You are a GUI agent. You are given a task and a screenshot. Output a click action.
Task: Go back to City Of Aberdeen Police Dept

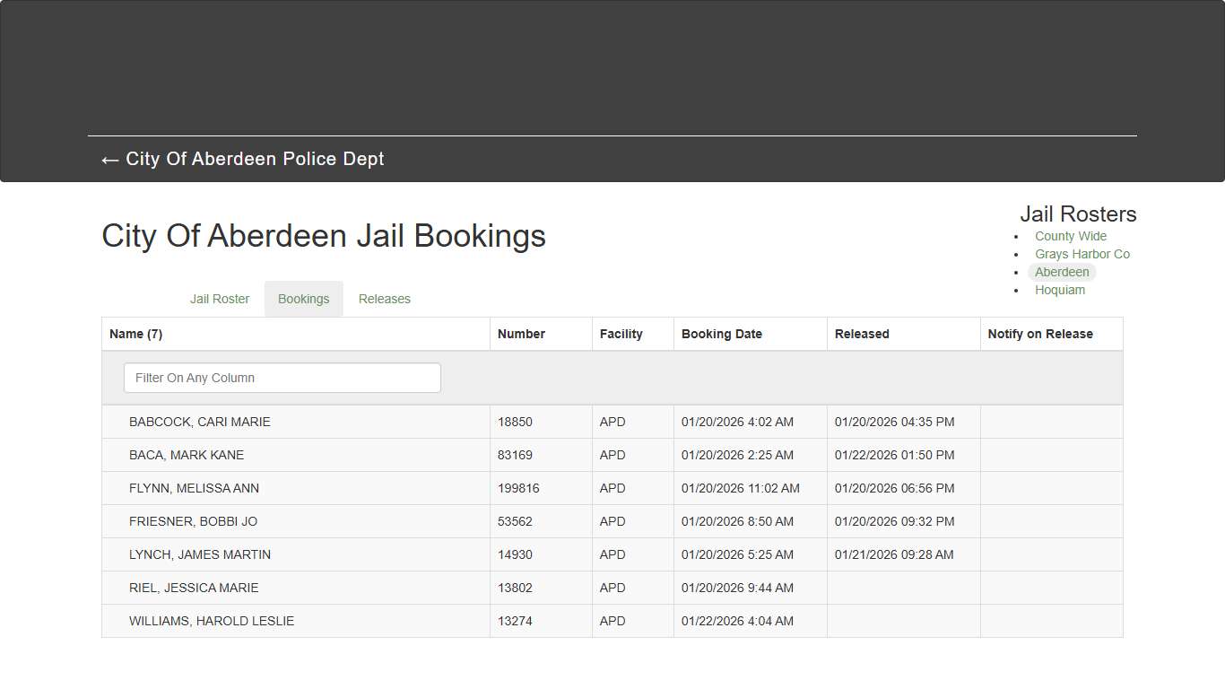[242, 159]
